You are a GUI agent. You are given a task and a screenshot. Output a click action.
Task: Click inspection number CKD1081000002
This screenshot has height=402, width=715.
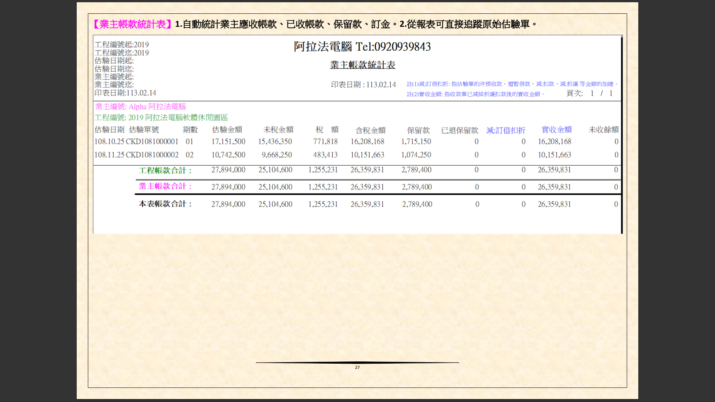point(152,155)
